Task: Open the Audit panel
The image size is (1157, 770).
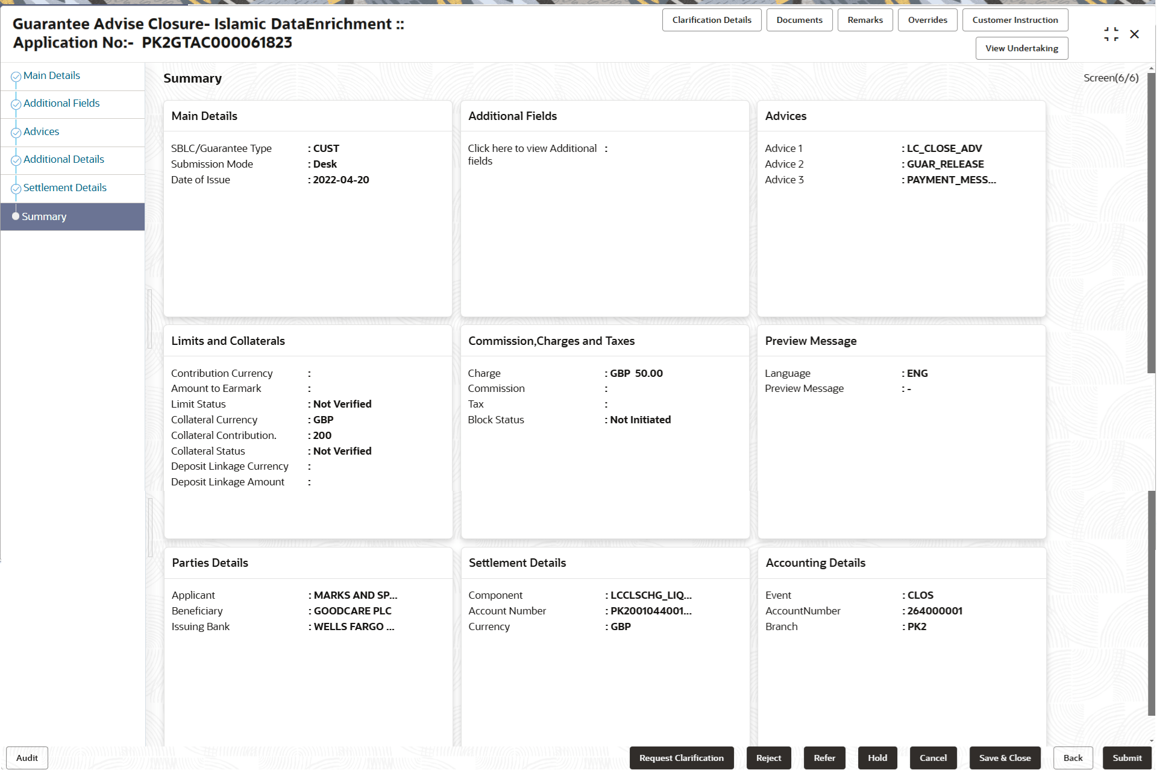Action: click(x=27, y=758)
